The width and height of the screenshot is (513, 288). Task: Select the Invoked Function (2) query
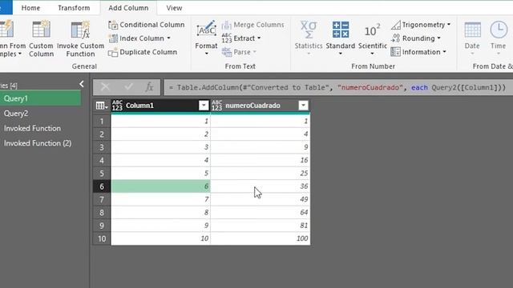click(x=40, y=143)
